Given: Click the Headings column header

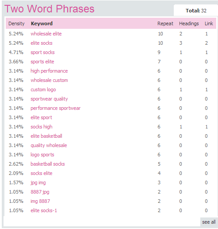Looking at the screenshot, I should [x=189, y=23].
